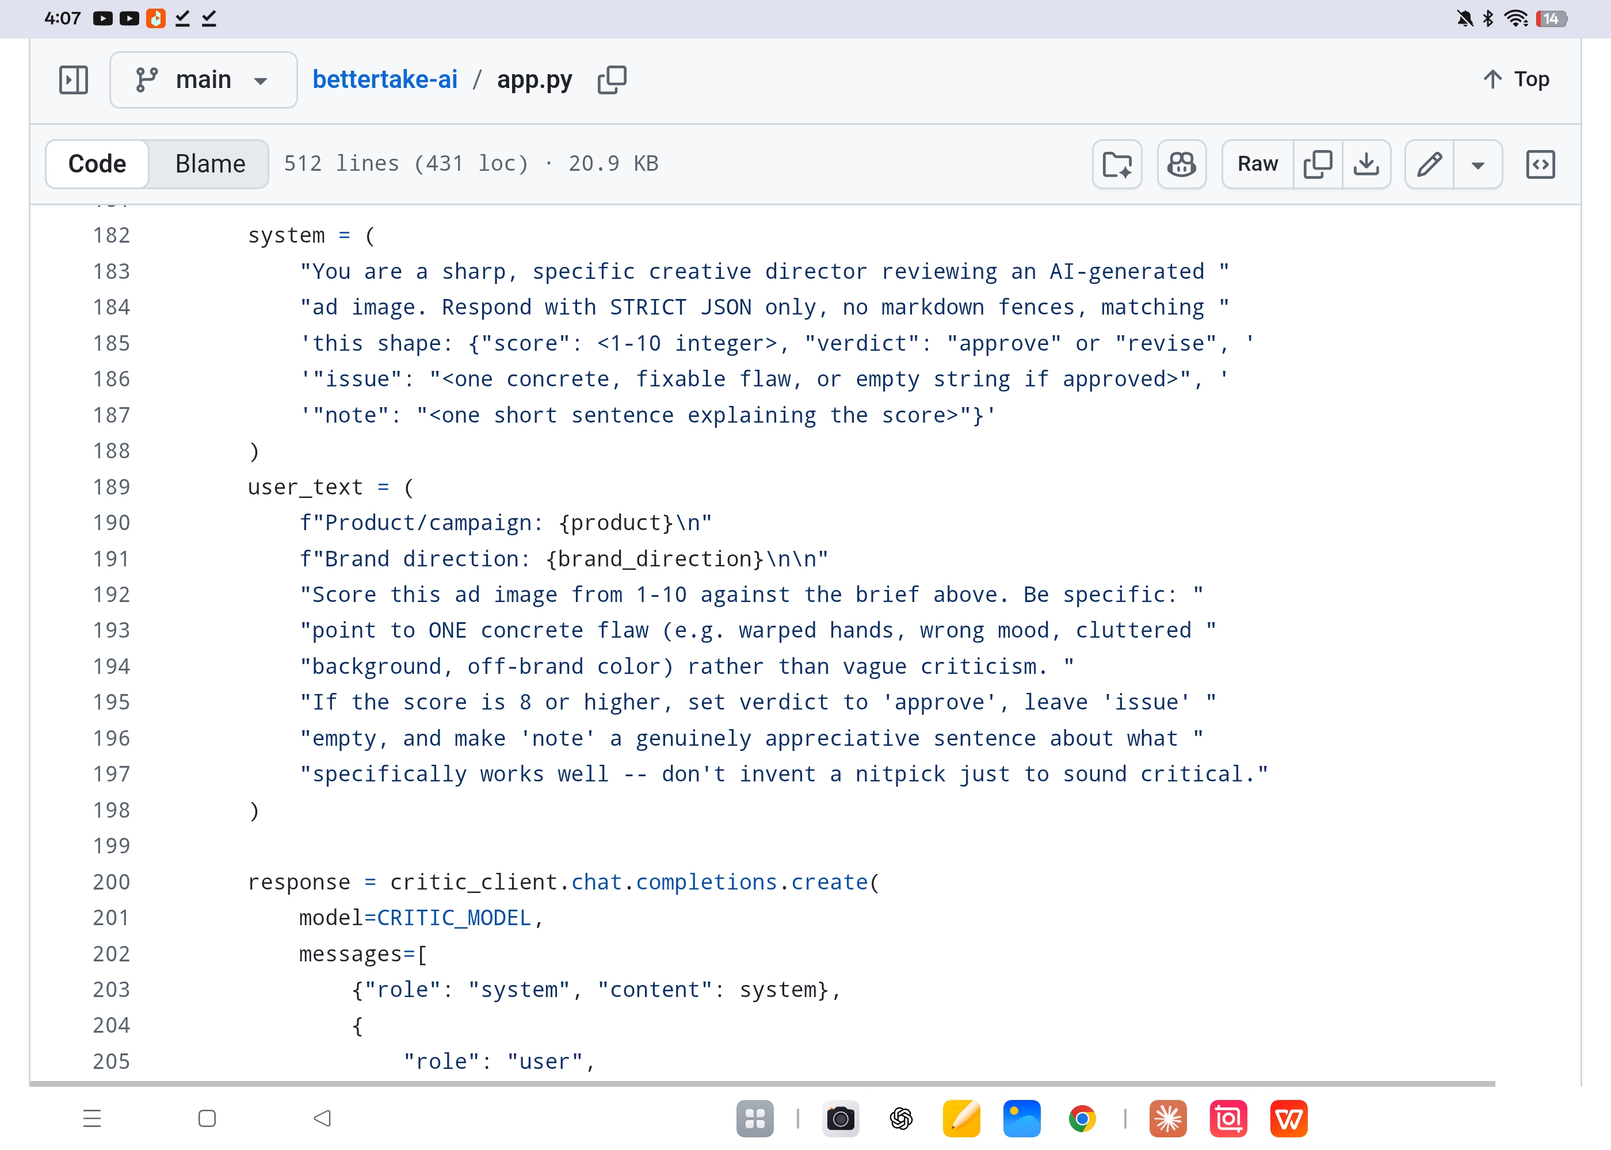Click line number 200
This screenshot has width=1611, height=1150.
111,881
